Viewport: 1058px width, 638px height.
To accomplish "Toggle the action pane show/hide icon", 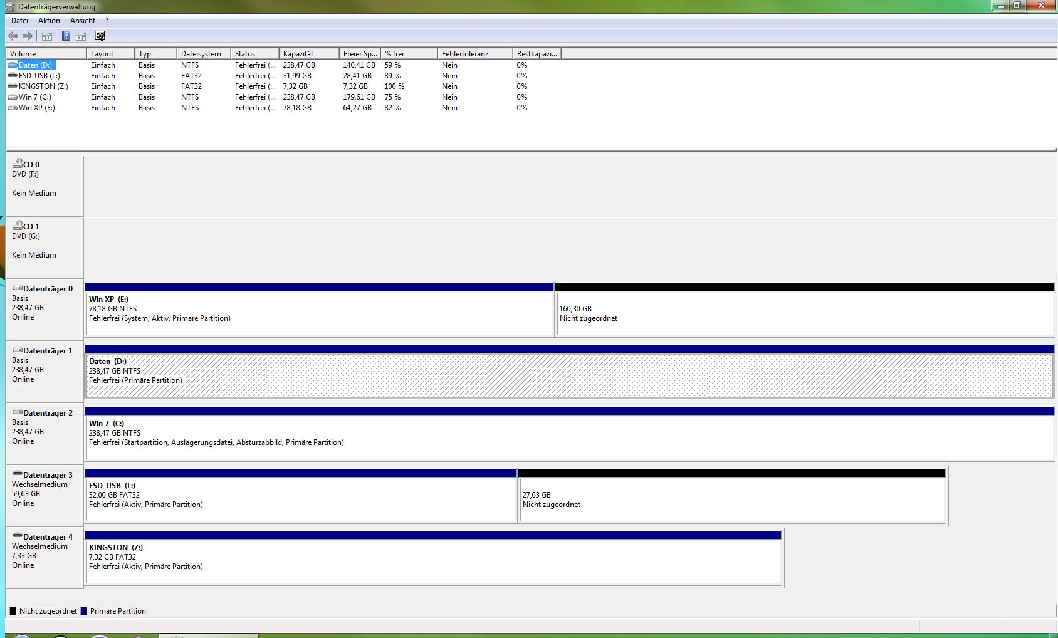I will [x=81, y=36].
